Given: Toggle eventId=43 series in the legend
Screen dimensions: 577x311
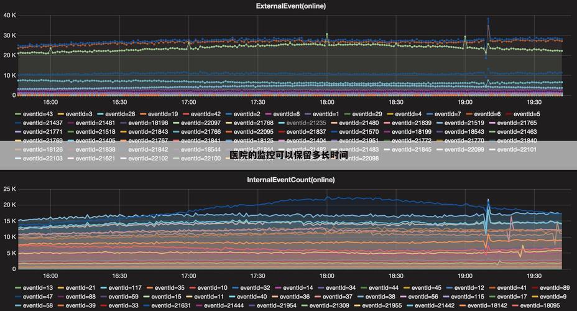Looking at the screenshot, I should [37, 114].
